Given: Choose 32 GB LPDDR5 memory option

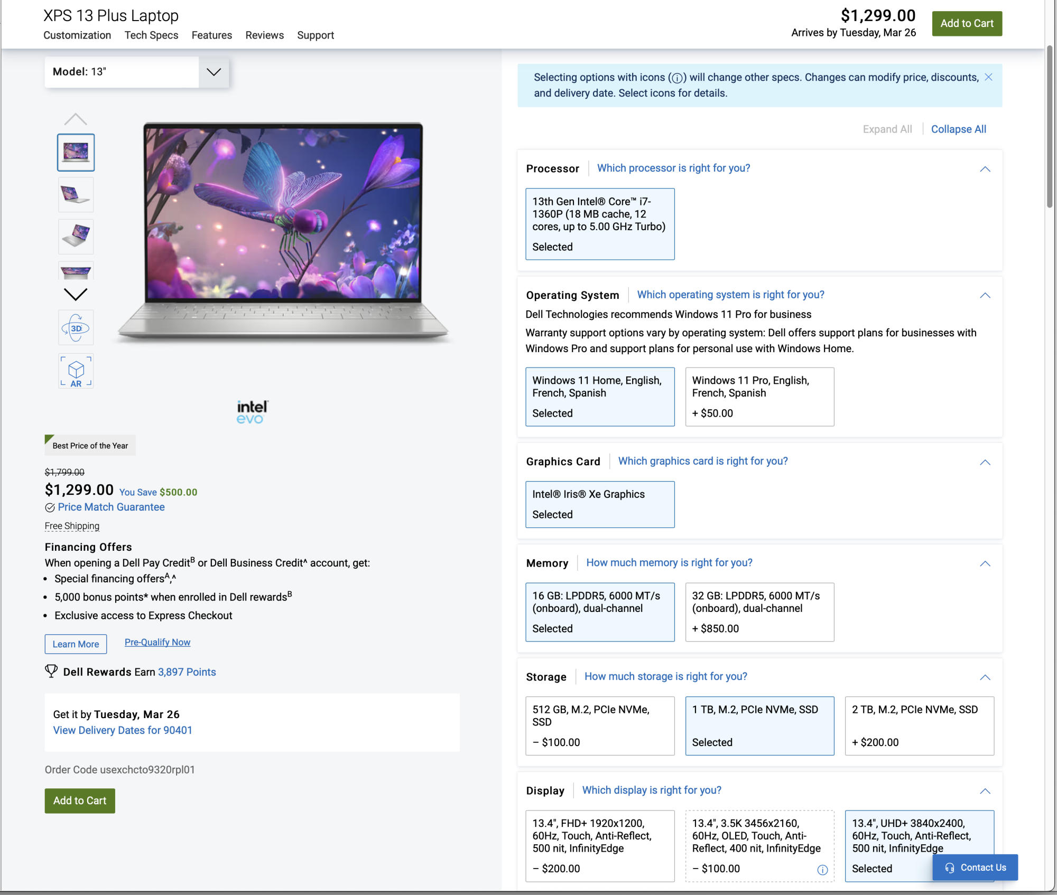Looking at the screenshot, I should point(759,612).
